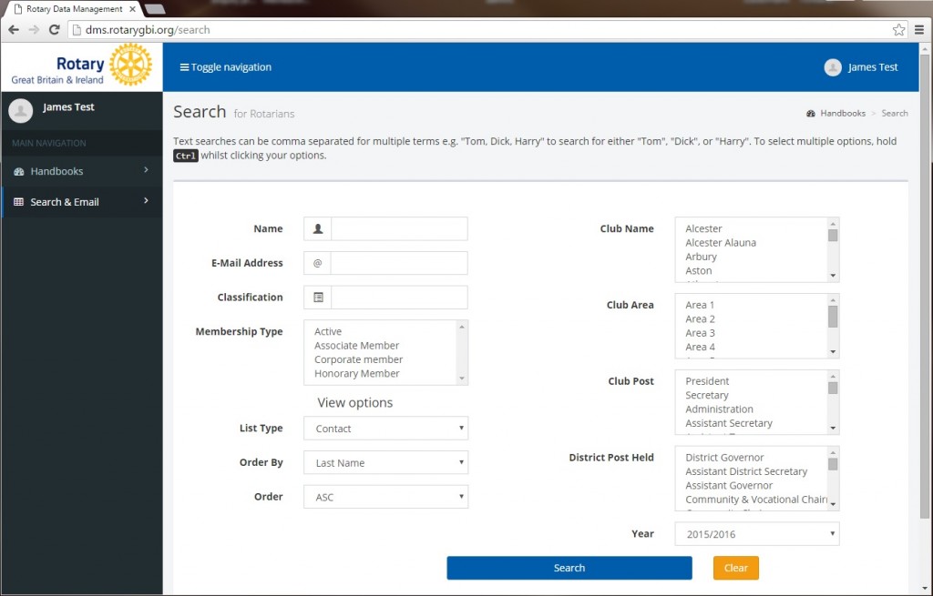Open the List Type dropdown showing Contact
This screenshot has width=933, height=596.
(385, 429)
